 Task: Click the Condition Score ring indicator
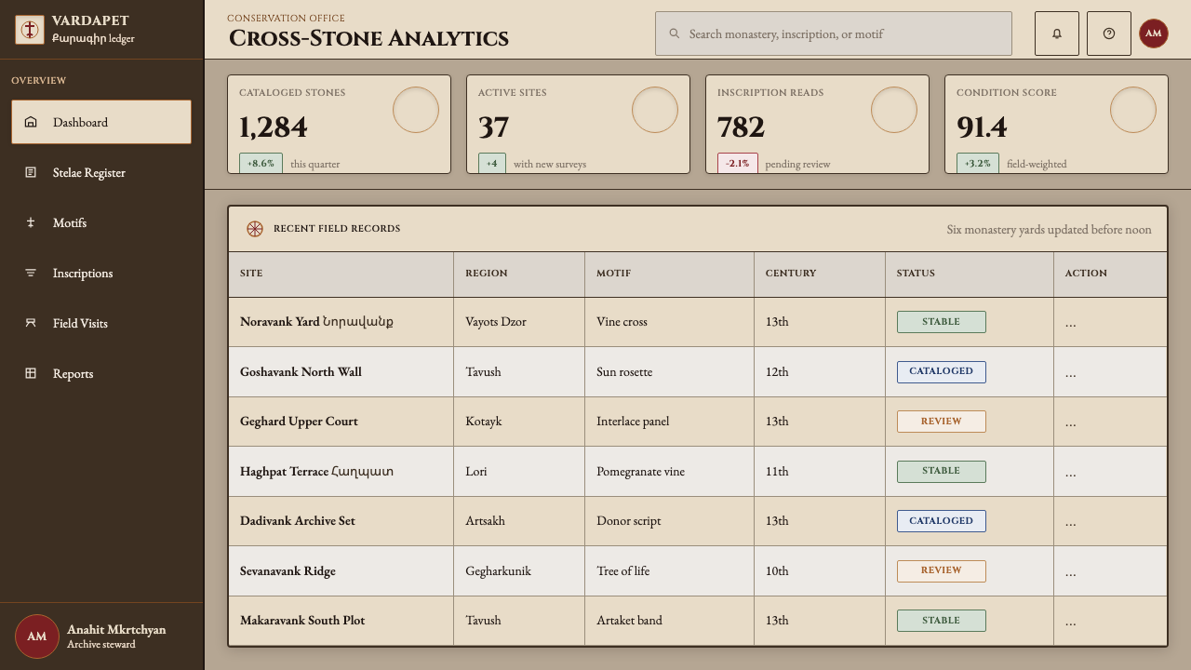point(1133,110)
